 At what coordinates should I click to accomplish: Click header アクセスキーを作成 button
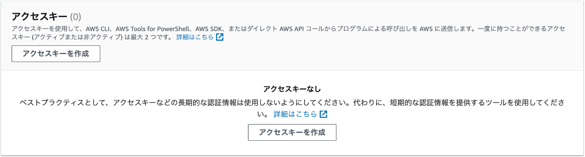pyautogui.click(x=56, y=54)
